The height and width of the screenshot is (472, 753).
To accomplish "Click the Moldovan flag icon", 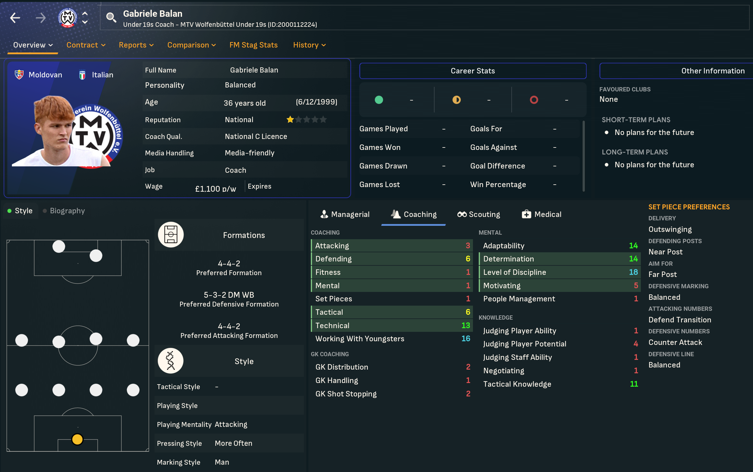I will 20,75.
